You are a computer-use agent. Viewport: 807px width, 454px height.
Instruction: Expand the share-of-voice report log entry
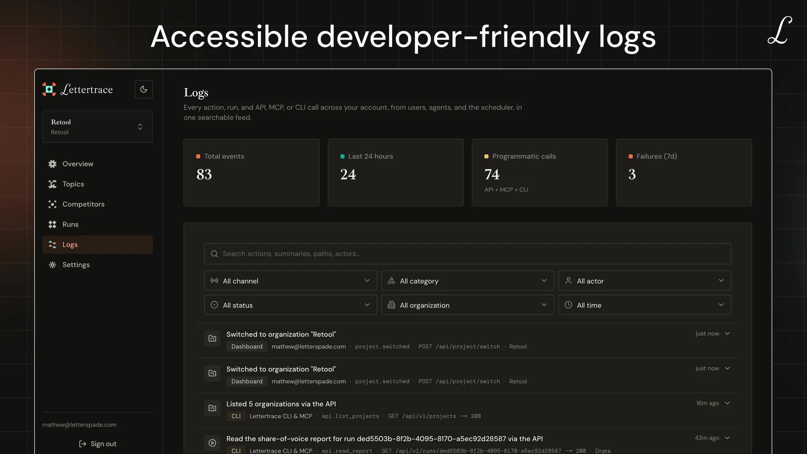[728, 438]
